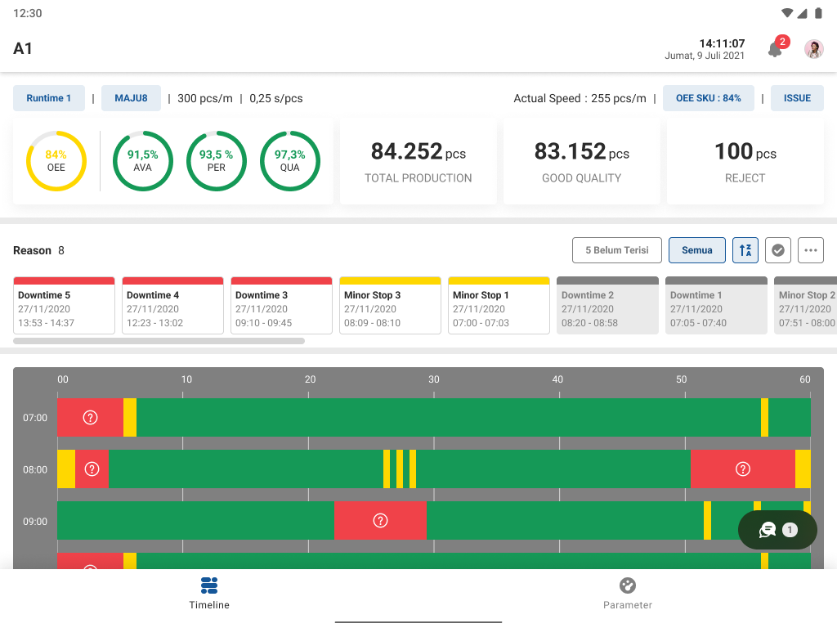Click yellow marker near minute 52 of 09:00
The width and height of the screenshot is (837, 628).
(707, 521)
